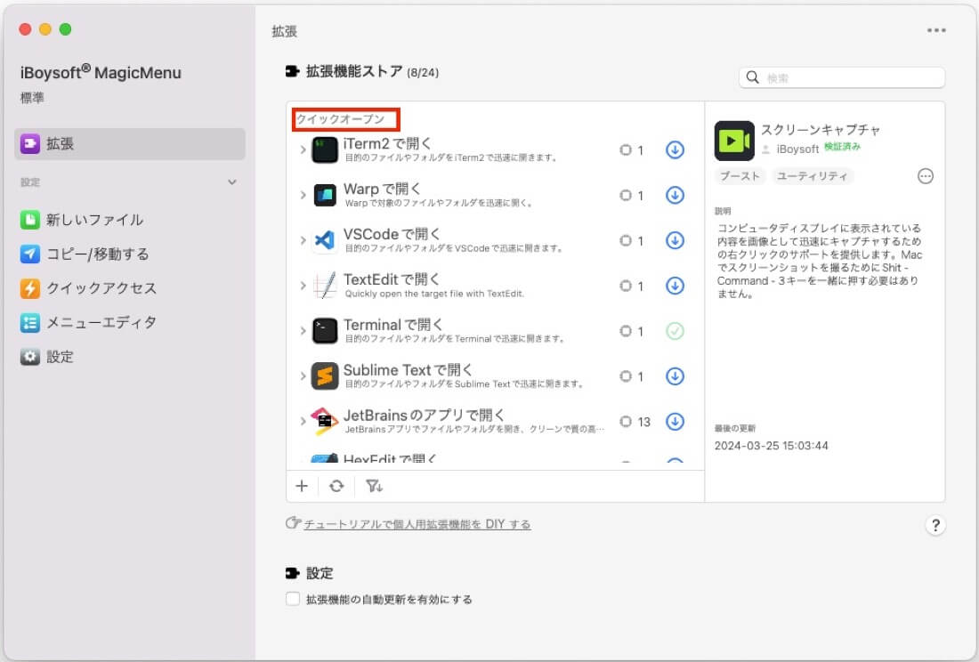This screenshot has height=662, width=979.
Task: Select the JetBrains のアプリで開く title text
Action: pyautogui.click(x=424, y=415)
